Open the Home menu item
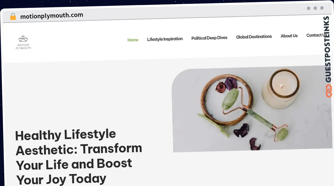 (x=133, y=40)
